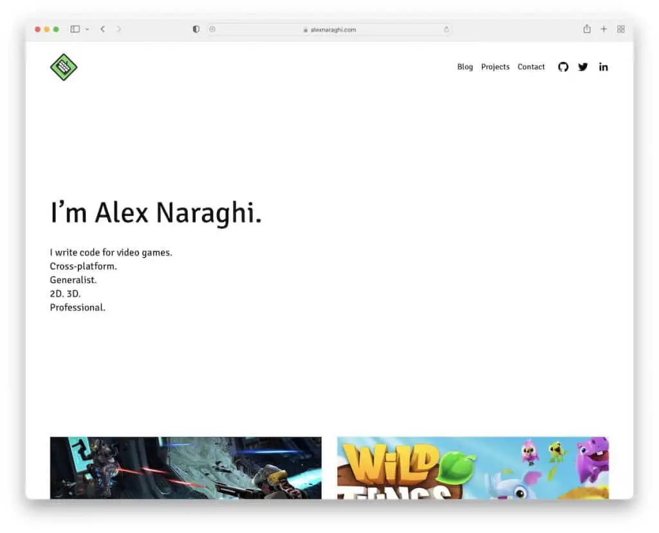This screenshot has height=533, width=659.
Task: Toggle the Safari sidebar
Action: tap(75, 29)
